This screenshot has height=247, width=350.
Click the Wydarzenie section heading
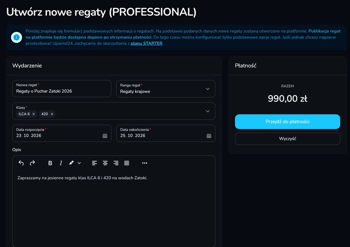pyautogui.click(x=27, y=66)
